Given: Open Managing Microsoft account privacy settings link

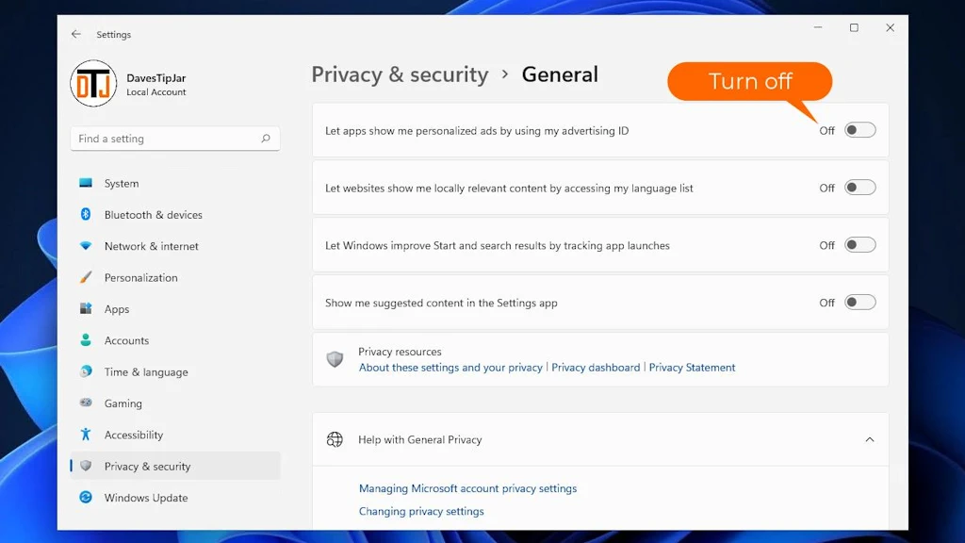Looking at the screenshot, I should tap(467, 488).
